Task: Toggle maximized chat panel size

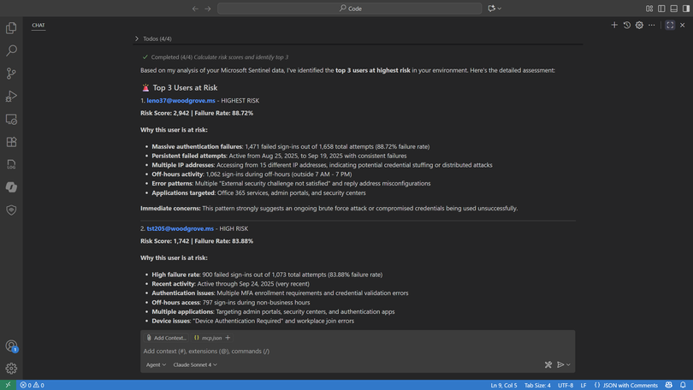Action: coord(670,25)
